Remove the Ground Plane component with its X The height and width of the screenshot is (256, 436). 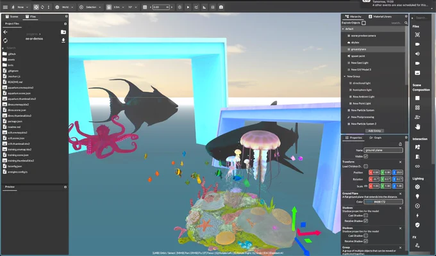[x=400, y=194]
